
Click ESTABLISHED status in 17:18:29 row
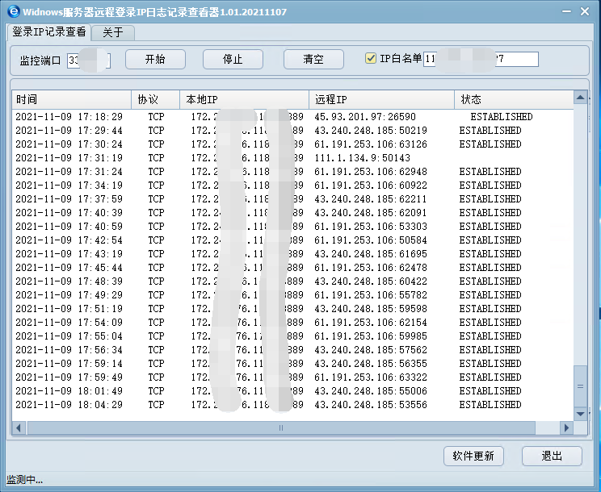pos(502,117)
